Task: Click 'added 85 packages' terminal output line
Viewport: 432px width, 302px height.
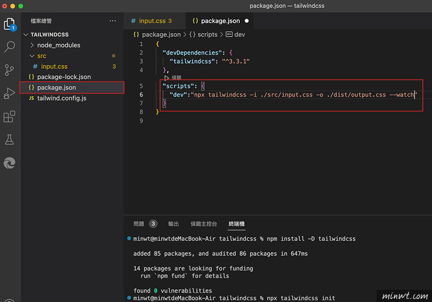Action: pyautogui.click(x=221, y=254)
